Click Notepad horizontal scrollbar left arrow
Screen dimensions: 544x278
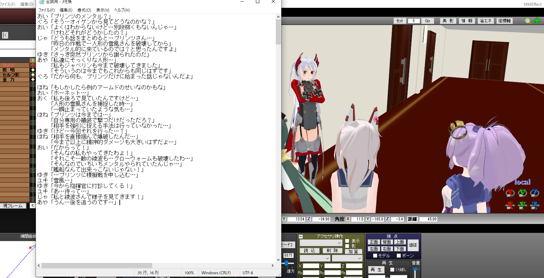coord(39,265)
